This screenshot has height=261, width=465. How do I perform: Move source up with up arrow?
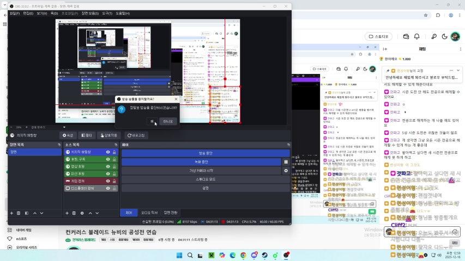click(x=90, y=213)
